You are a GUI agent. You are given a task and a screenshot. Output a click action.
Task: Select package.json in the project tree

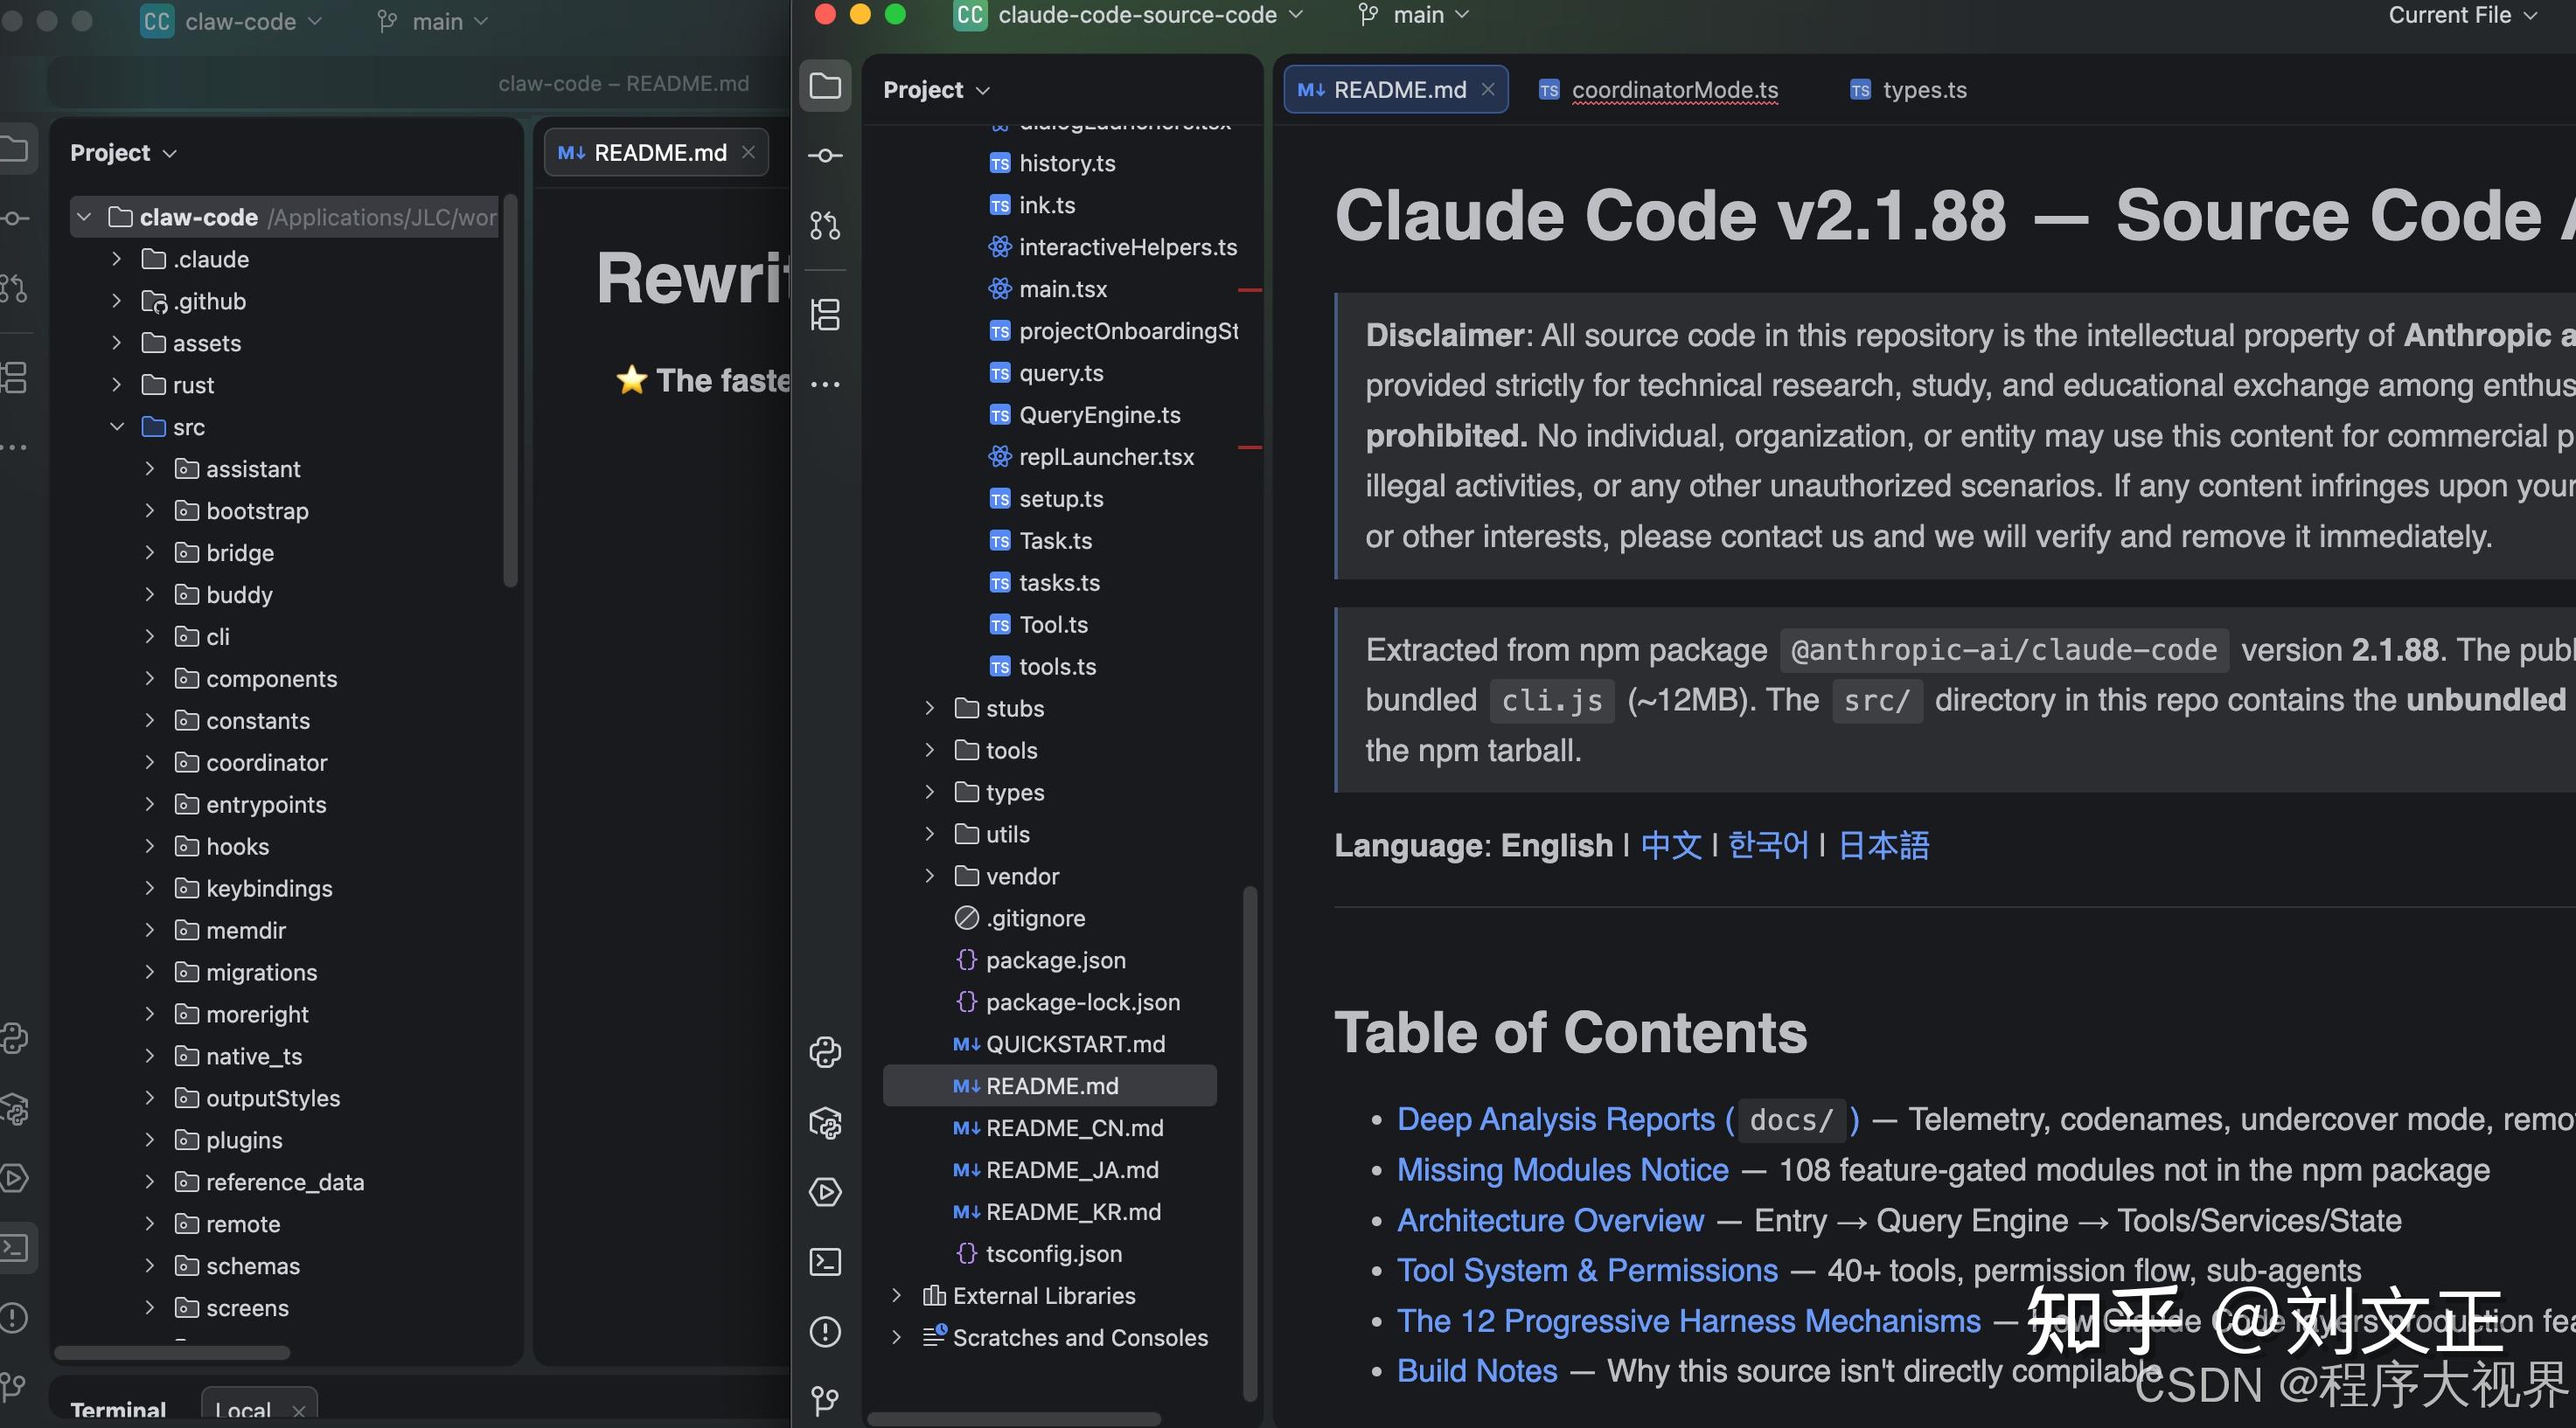(x=1040, y=960)
